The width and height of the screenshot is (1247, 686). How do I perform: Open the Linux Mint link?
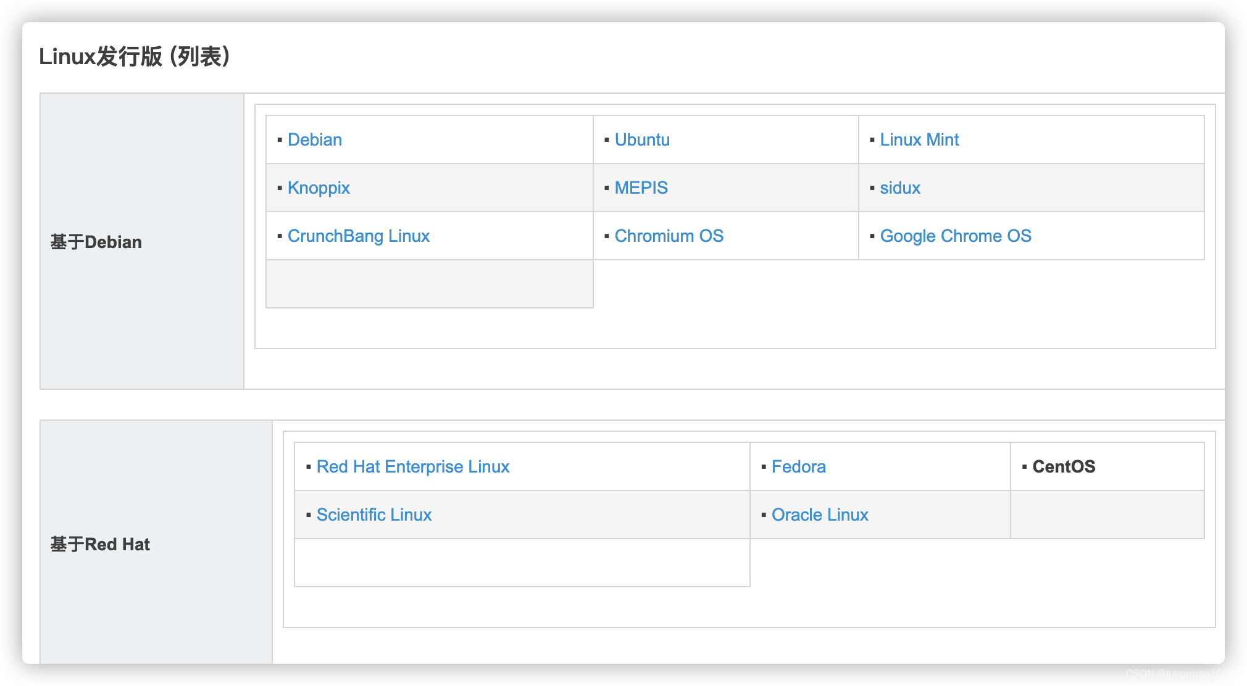click(919, 140)
